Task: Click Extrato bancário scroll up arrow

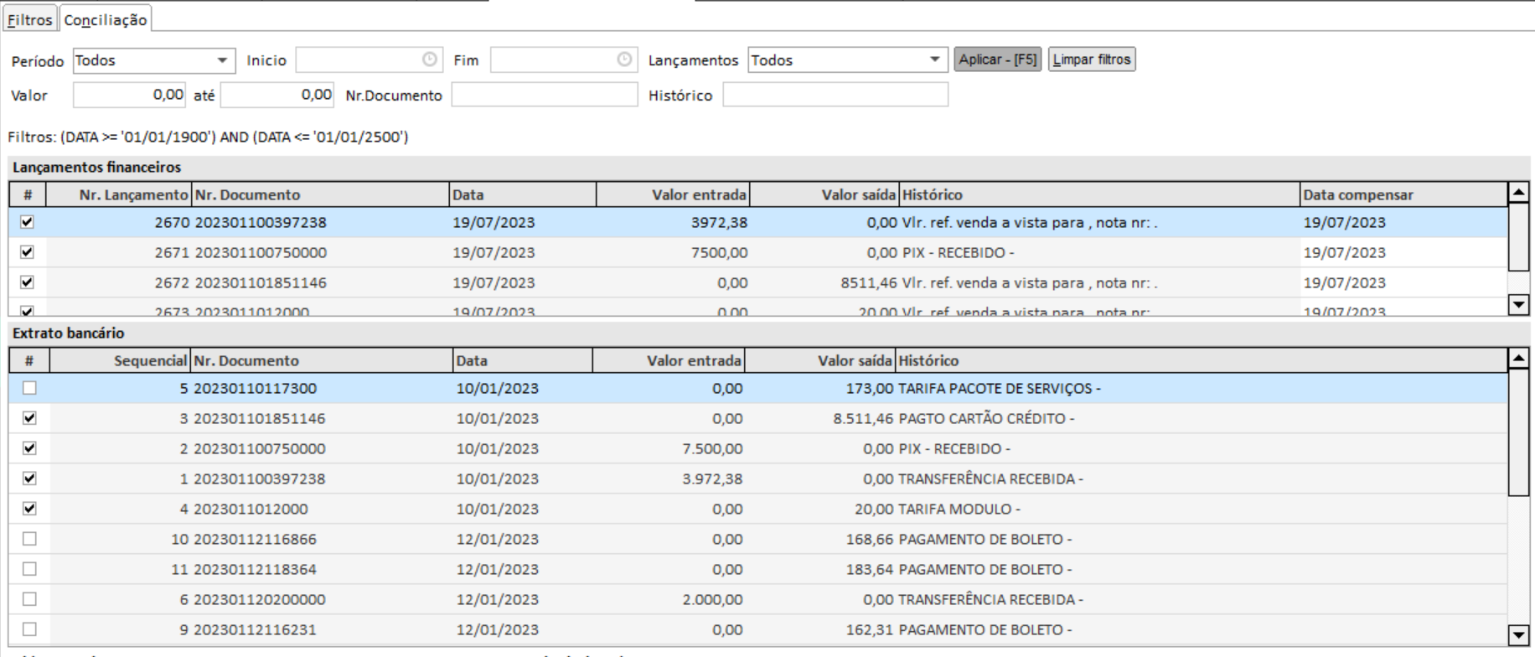Action: 1518,359
